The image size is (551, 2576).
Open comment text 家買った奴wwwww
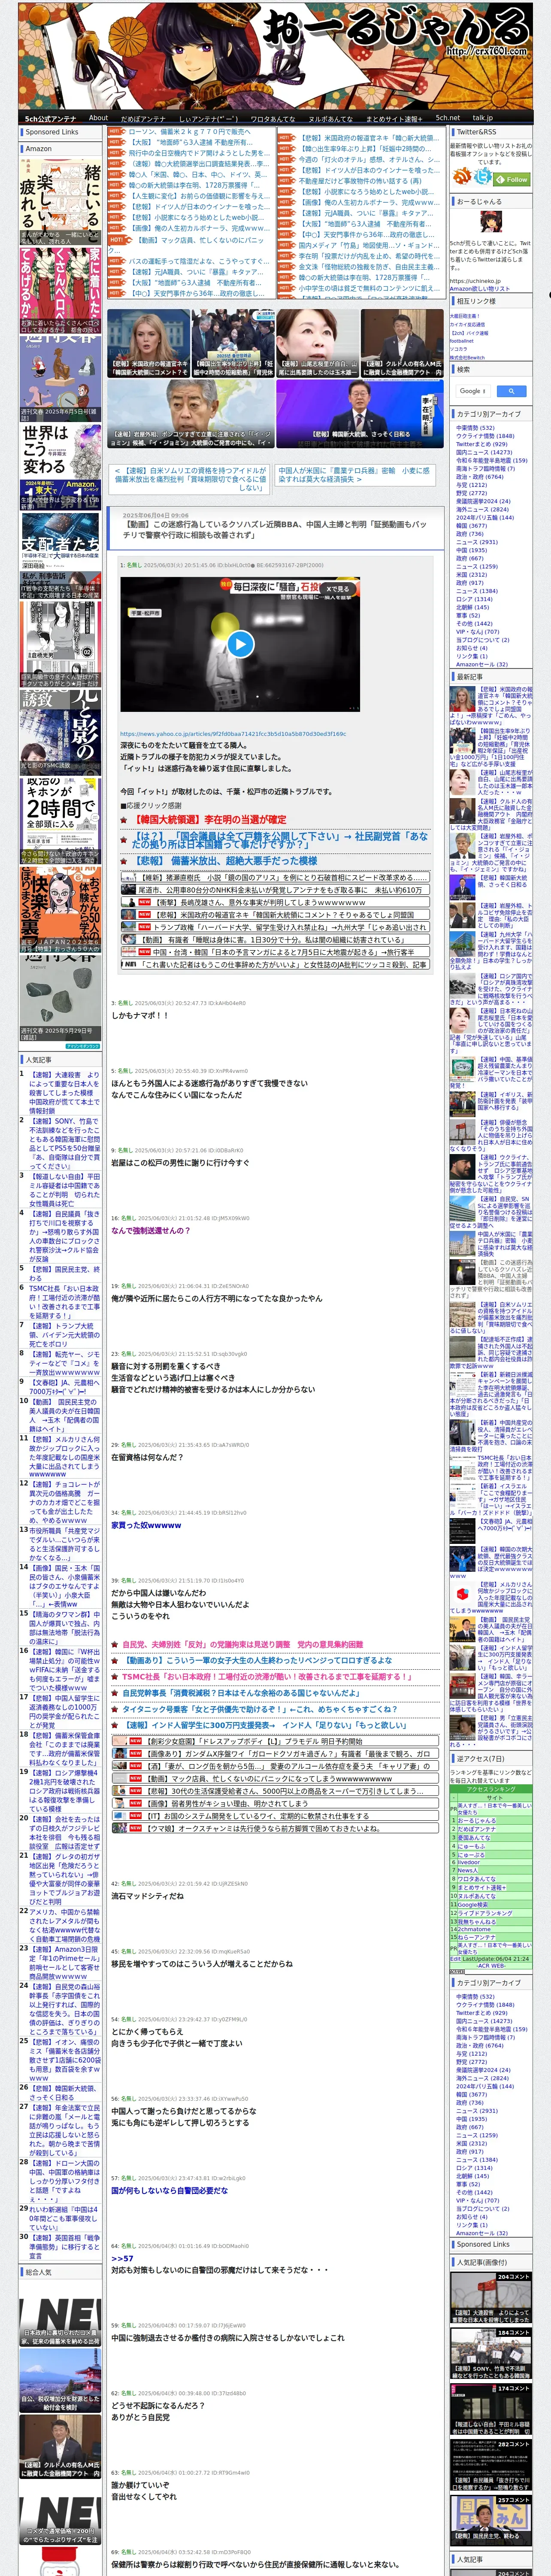coord(146,1526)
